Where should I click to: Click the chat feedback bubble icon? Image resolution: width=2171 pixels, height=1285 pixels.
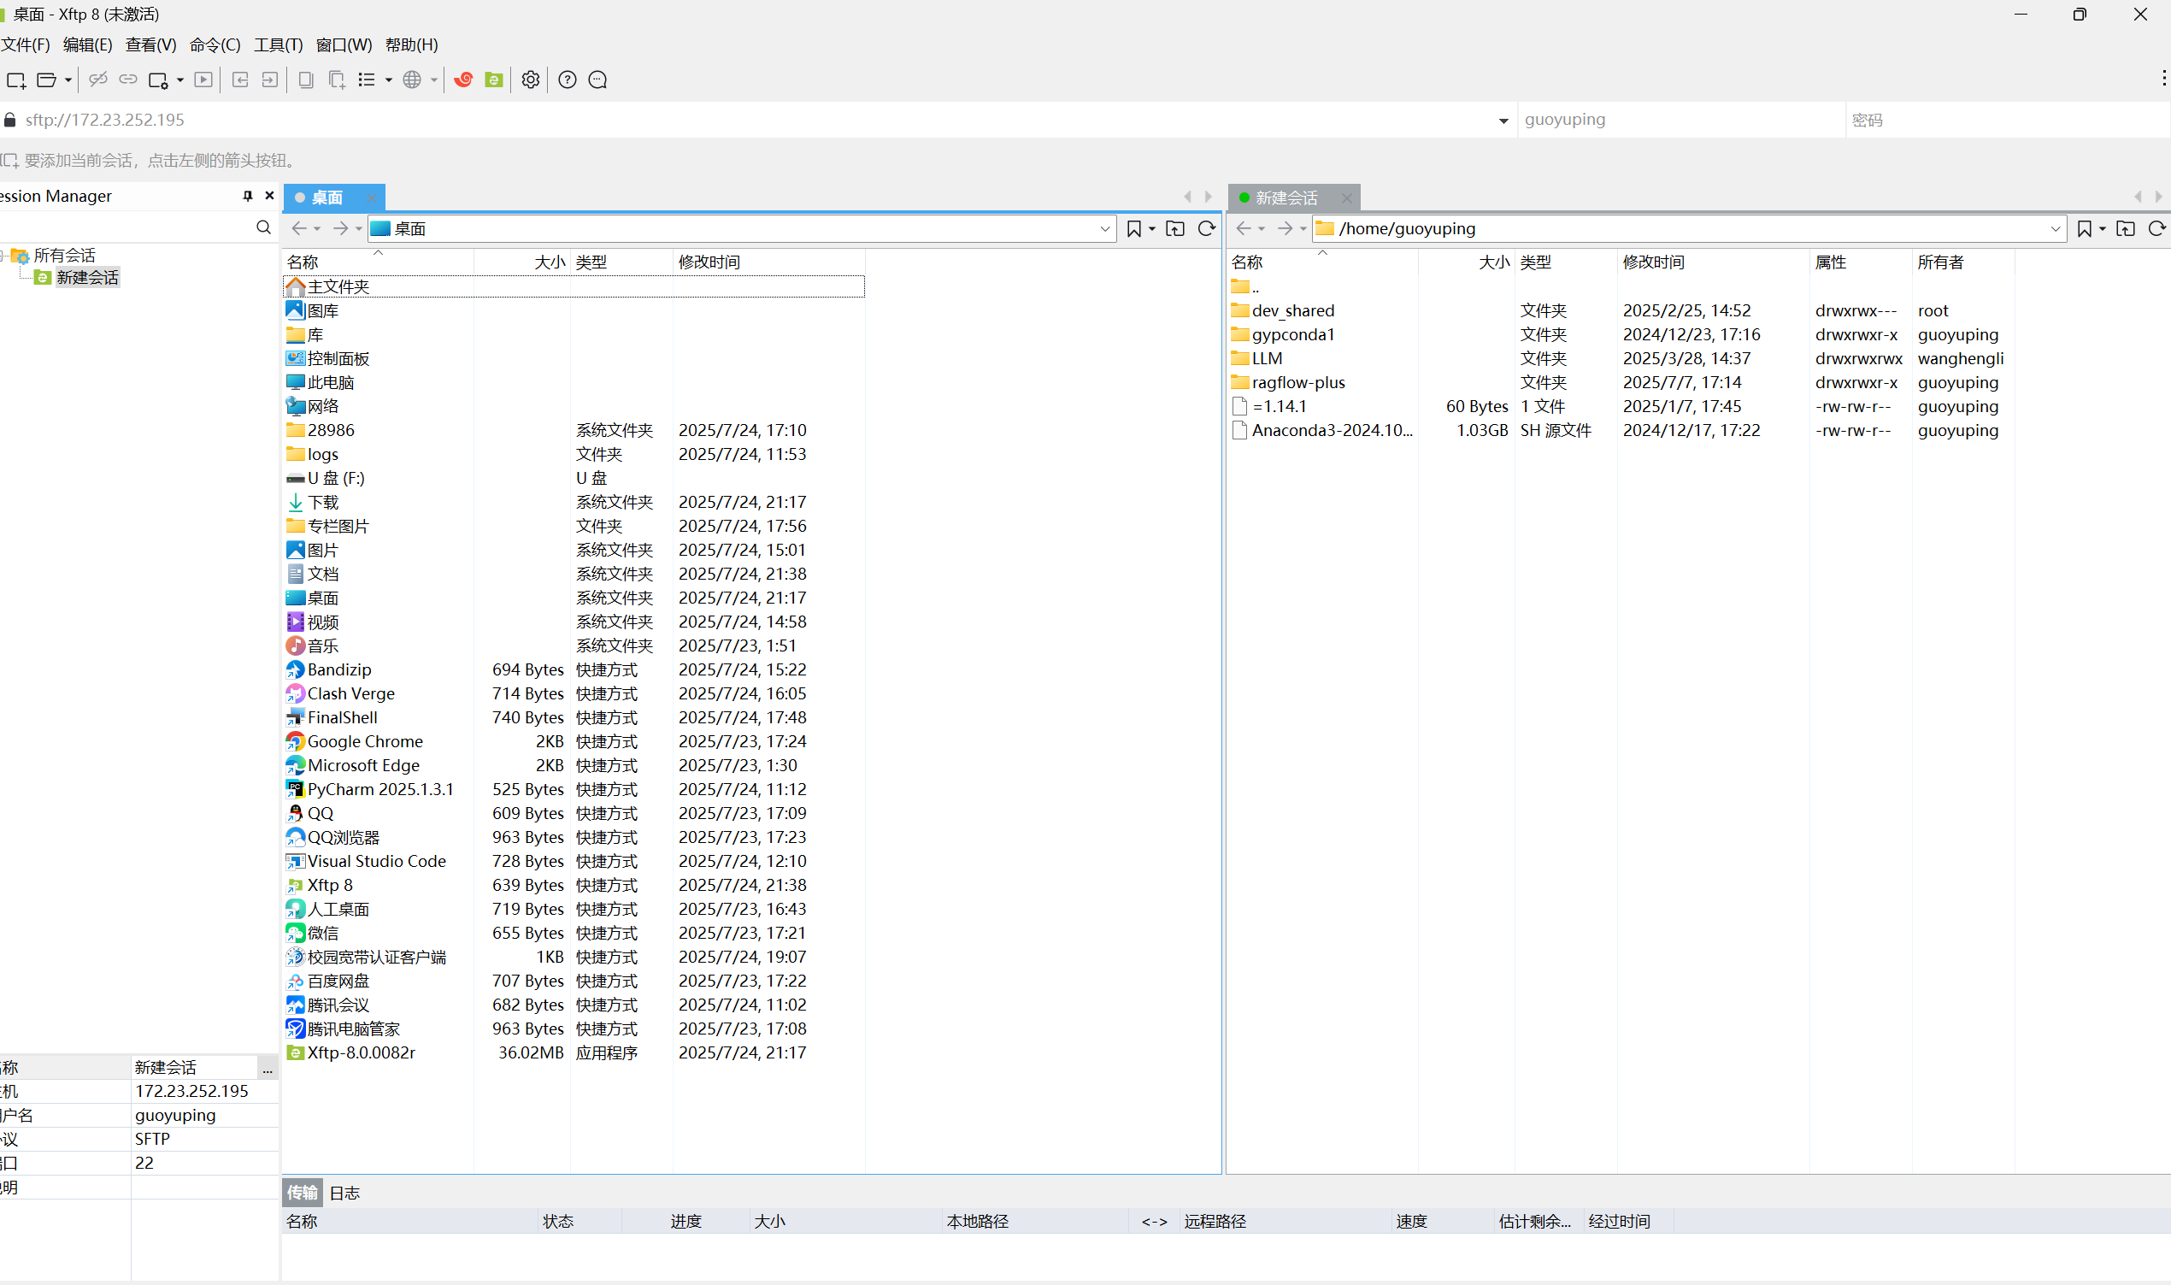click(x=597, y=80)
